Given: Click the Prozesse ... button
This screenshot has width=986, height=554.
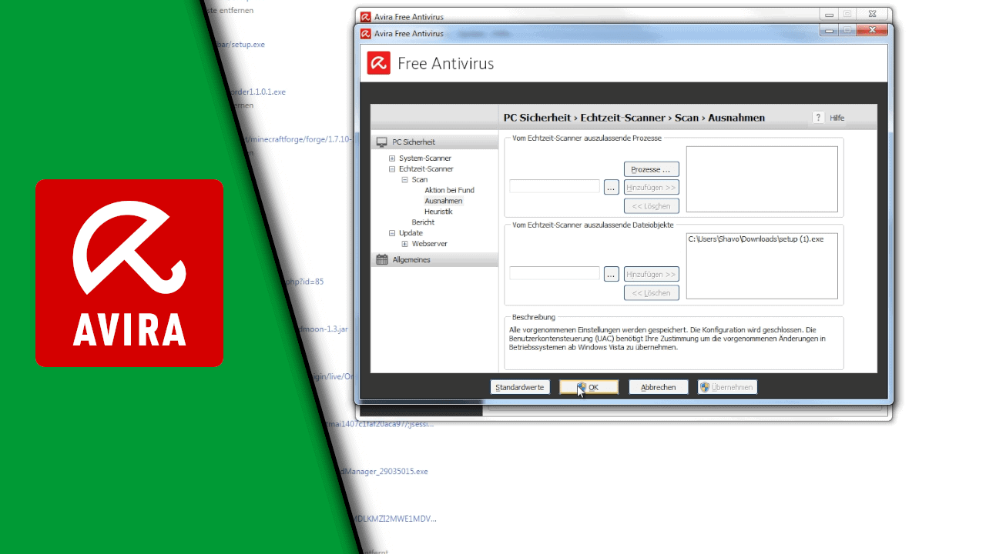Looking at the screenshot, I should point(651,169).
